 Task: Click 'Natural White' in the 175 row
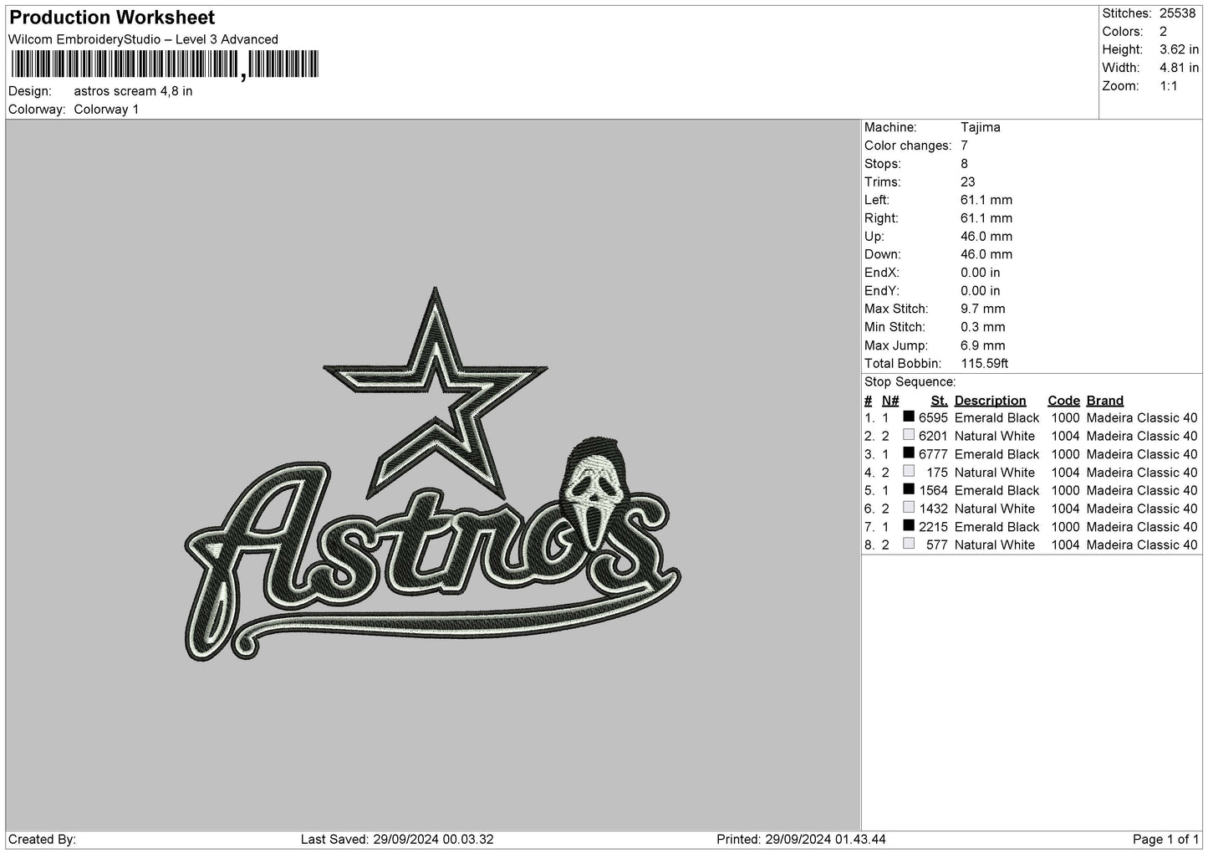point(995,473)
